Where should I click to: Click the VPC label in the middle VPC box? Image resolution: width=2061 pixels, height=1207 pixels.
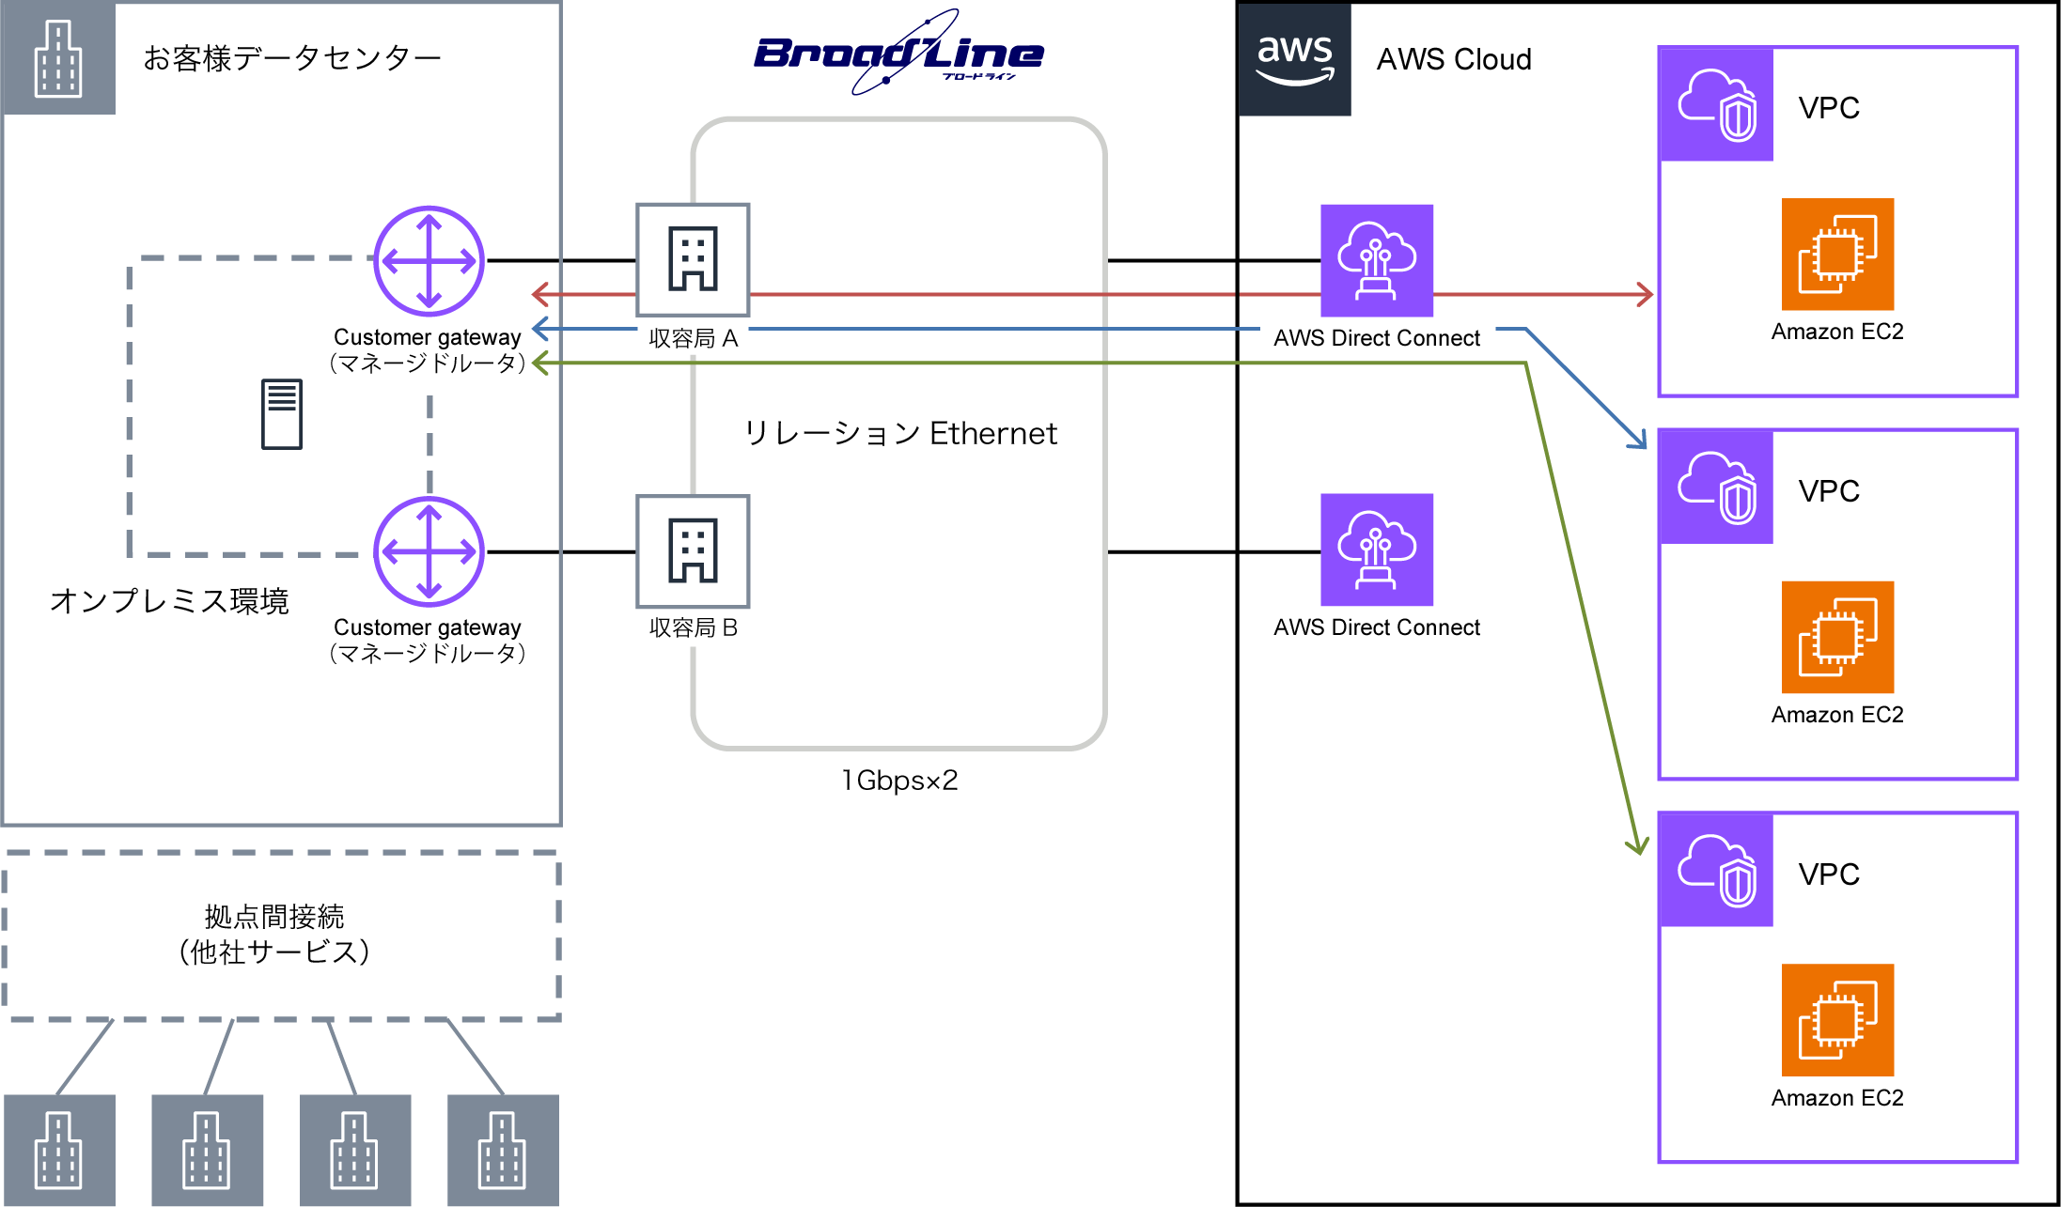coord(1829,490)
